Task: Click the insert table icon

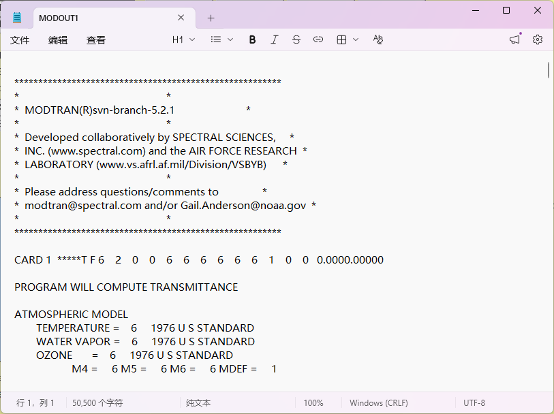Action: tap(341, 39)
